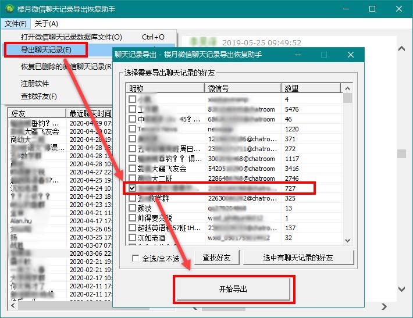Click the count cell showing 3416
Screen dimensions: 413x318
tap(292, 169)
